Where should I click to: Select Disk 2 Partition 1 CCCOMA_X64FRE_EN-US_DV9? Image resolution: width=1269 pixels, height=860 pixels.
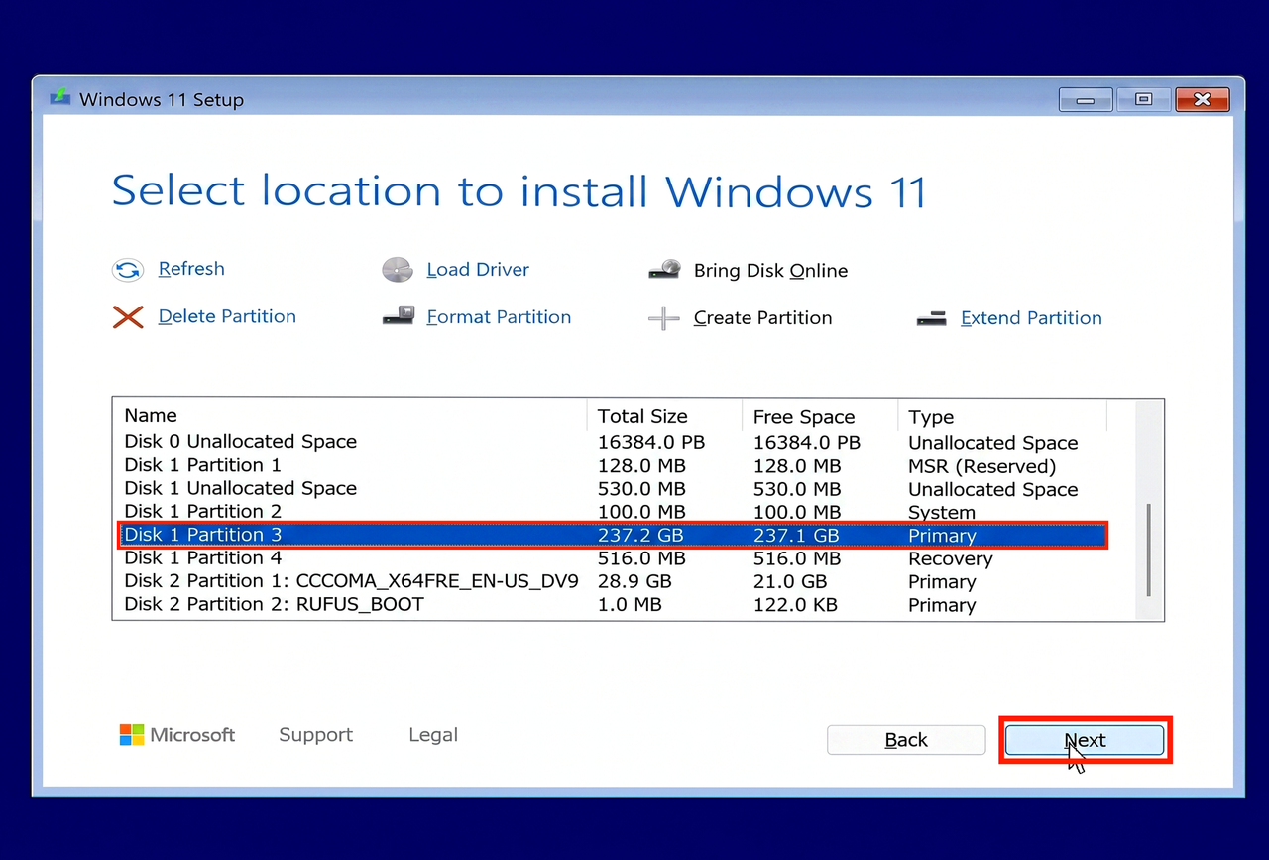pyautogui.click(x=611, y=581)
